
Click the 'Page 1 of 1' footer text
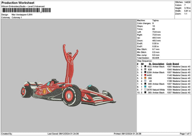pyautogui.click(x=185, y=134)
